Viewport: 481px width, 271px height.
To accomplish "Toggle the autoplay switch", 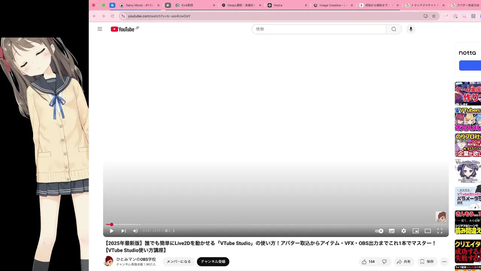I will tap(379, 231).
